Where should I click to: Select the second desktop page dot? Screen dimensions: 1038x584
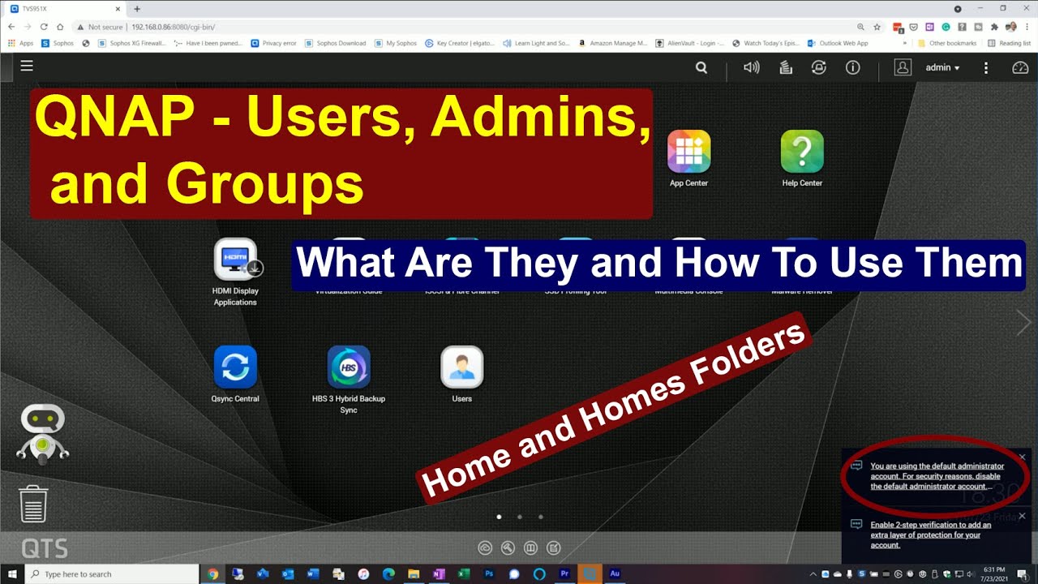click(x=520, y=517)
